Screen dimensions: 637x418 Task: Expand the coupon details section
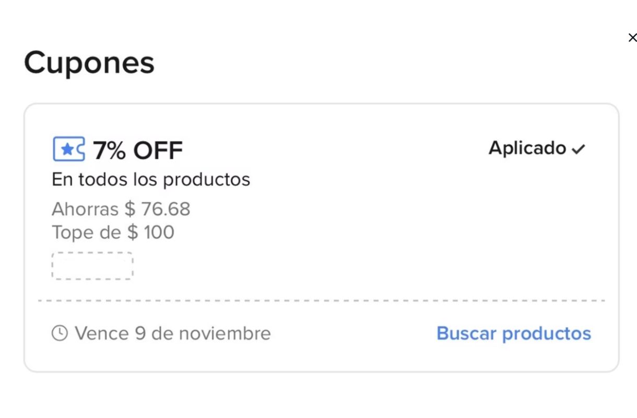(x=318, y=238)
